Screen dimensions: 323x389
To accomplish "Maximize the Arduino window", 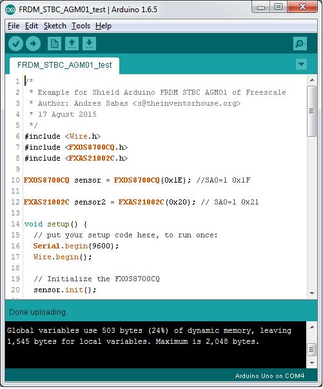I will pyautogui.click(x=279, y=7).
